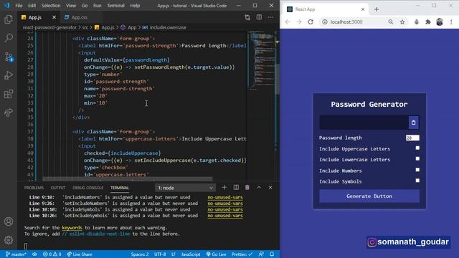Click the generated password display field
This screenshot has width=459, height=258.
click(364, 123)
